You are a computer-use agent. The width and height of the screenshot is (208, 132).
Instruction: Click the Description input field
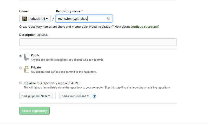tap(98, 42)
